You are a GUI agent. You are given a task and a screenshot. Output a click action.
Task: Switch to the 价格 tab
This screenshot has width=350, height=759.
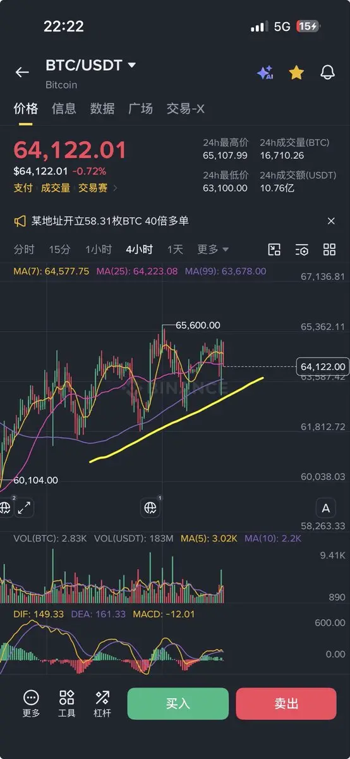[x=26, y=108]
